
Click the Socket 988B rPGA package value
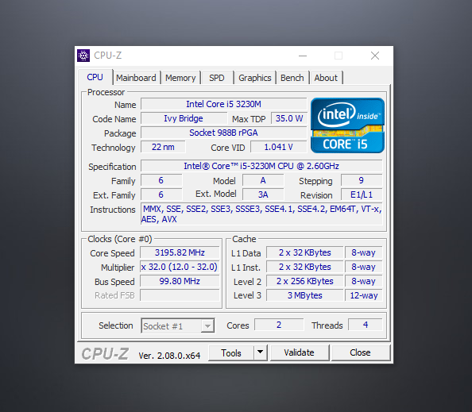[x=223, y=133]
